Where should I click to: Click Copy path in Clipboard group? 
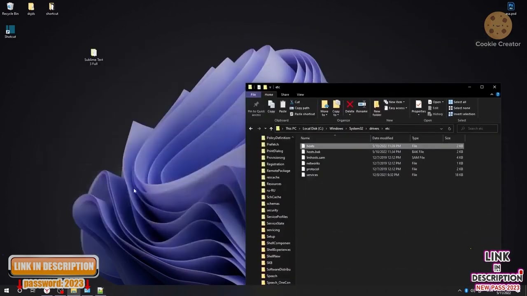(x=299, y=108)
